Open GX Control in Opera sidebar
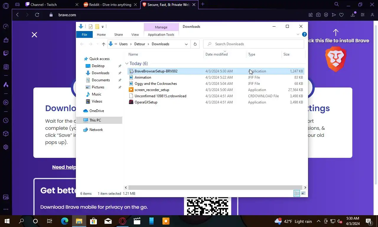The height and width of the screenshot is (227, 378). click(x=6, y=27)
